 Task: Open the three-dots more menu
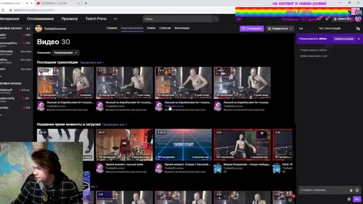[115, 19]
